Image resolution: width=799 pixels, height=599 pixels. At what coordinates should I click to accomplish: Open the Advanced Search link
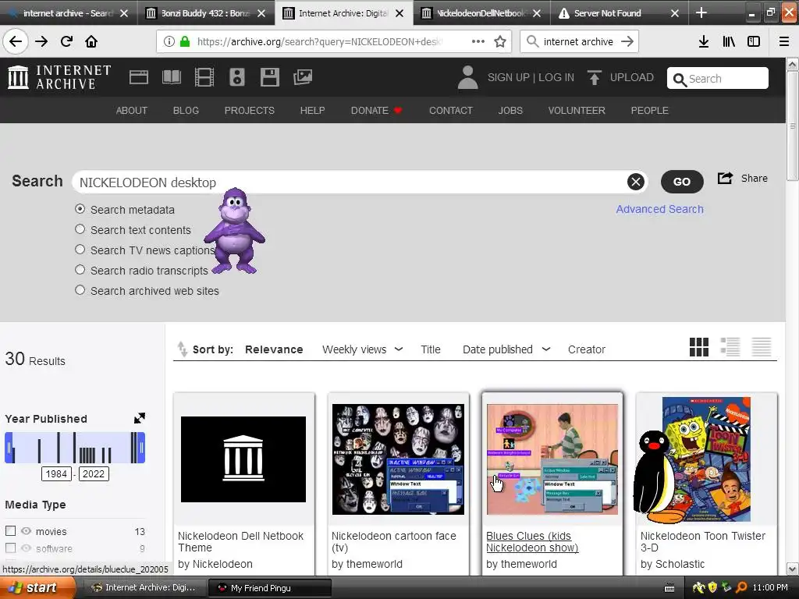pyautogui.click(x=659, y=209)
